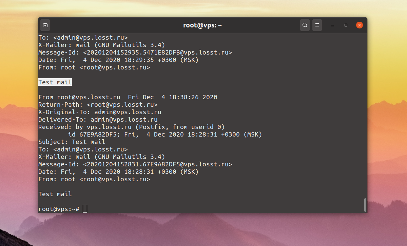This screenshot has width=407, height=246.
Task: Click the 'Subject: Test mail' line
Action: point(72,142)
